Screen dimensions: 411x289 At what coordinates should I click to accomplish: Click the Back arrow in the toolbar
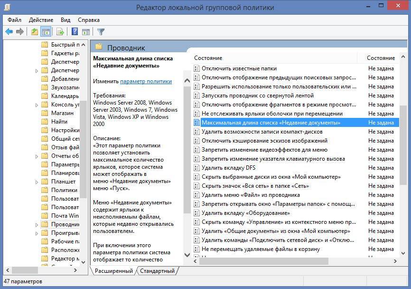[9, 32]
